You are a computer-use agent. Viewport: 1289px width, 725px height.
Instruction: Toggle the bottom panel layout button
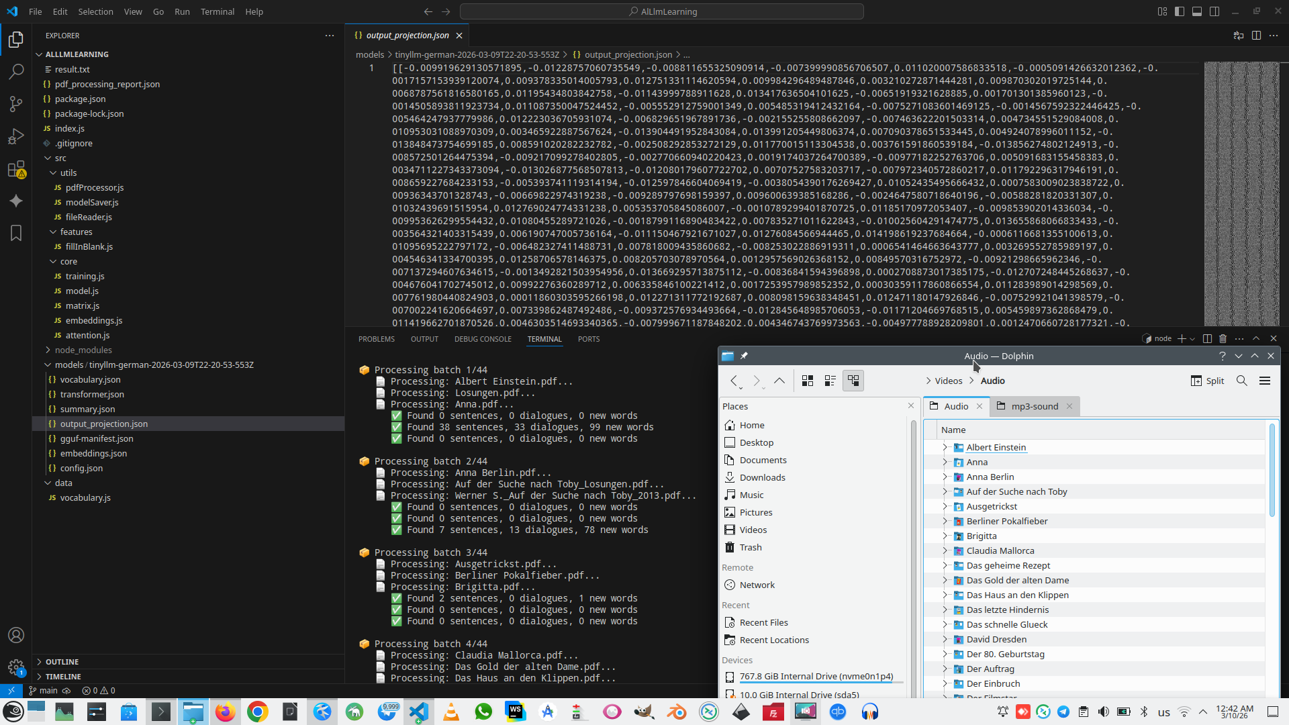coord(1197,11)
